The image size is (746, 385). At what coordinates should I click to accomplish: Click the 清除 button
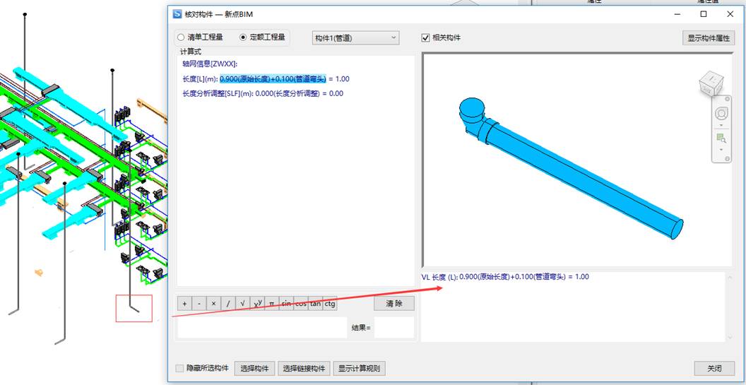coord(393,304)
